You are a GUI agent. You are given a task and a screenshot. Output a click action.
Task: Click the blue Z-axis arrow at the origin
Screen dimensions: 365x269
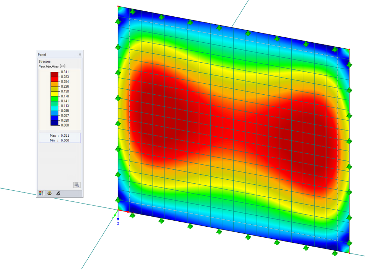[118, 218]
